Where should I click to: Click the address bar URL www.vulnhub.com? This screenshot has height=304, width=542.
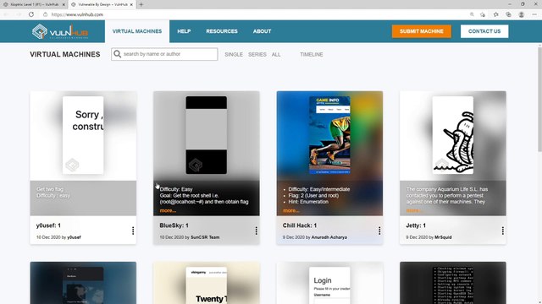77,14
